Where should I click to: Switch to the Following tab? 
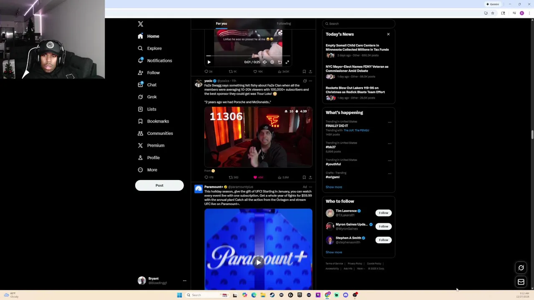pyautogui.click(x=284, y=23)
